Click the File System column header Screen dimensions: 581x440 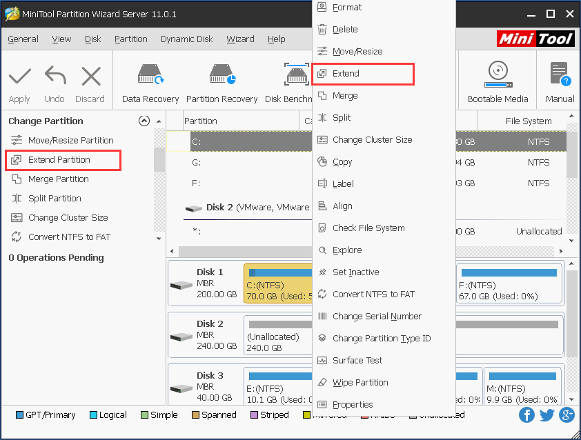[x=522, y=121]
